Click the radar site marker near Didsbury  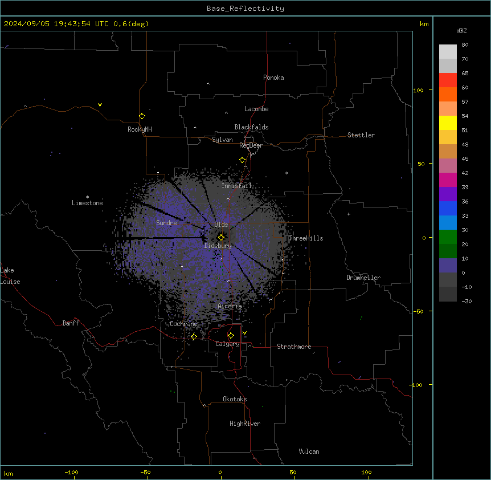point(221,237)
